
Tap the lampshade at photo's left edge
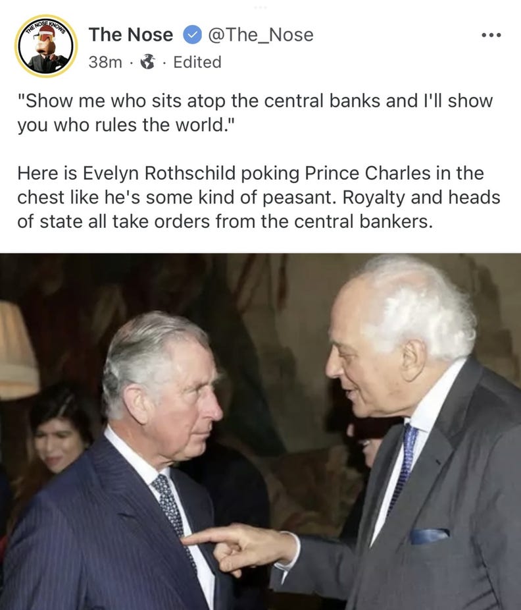[x=18, y=351]
